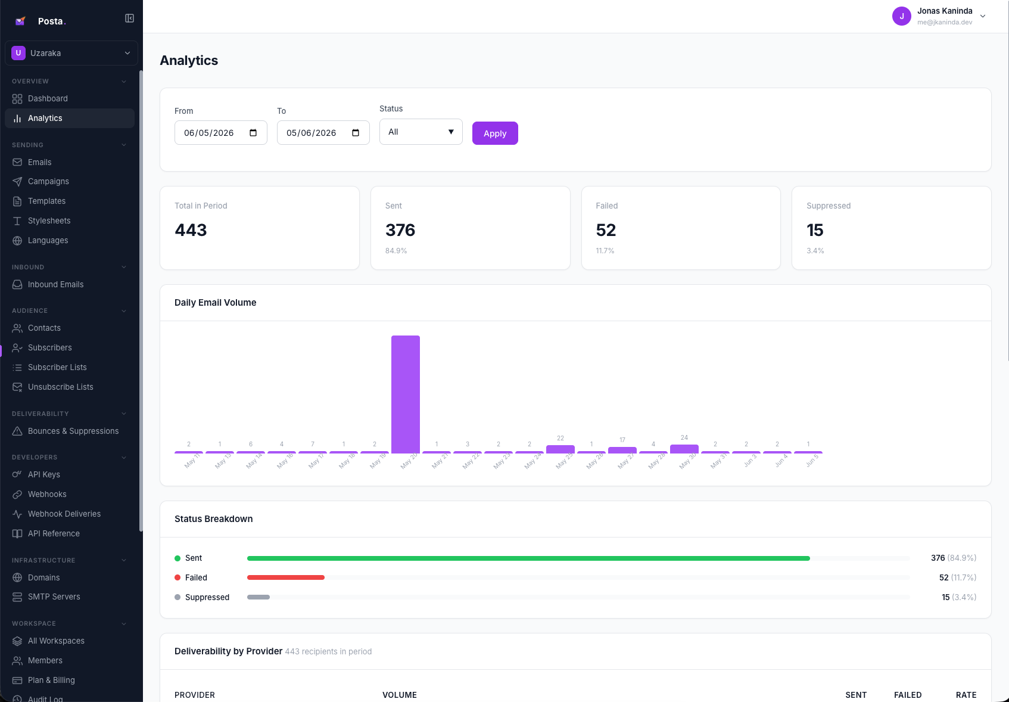
Task: Click the API Reference book icon
Action: pyautogui.click(x=17, y=534)
